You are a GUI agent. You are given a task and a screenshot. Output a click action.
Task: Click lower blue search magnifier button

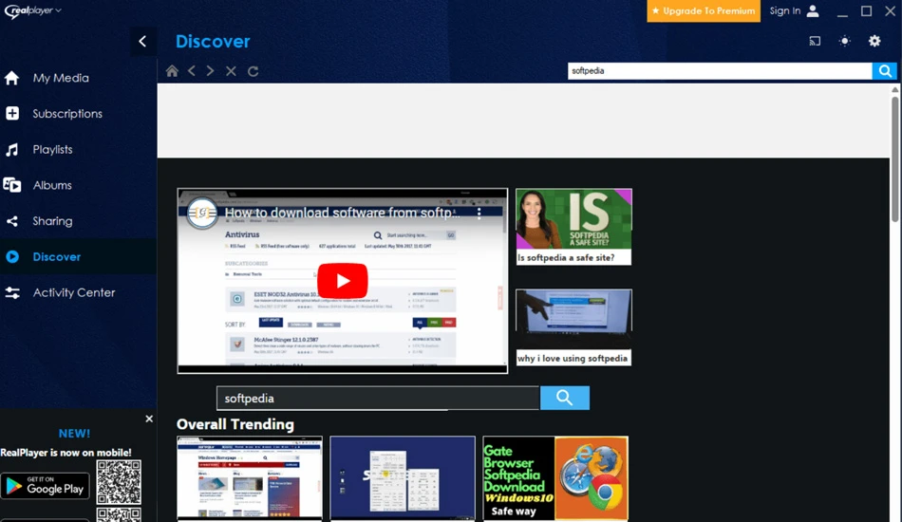pyautogui.click(x=564, y=398)
